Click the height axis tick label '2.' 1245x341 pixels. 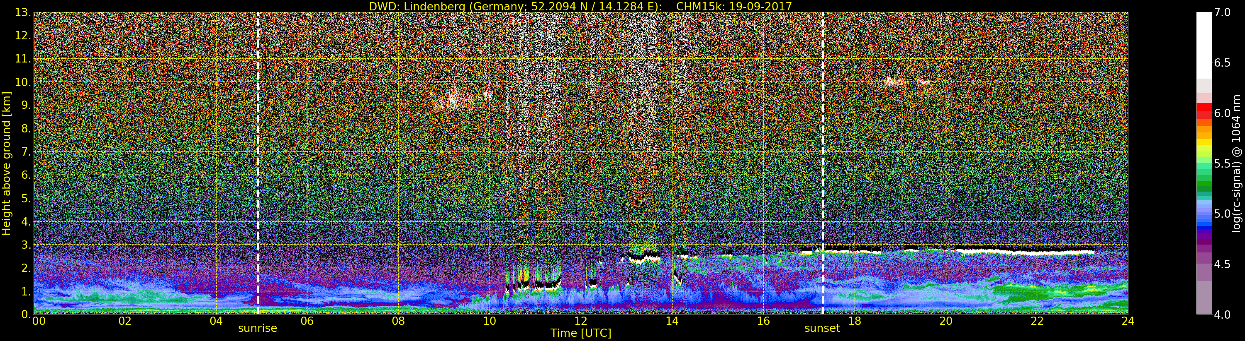click(26, 268)
